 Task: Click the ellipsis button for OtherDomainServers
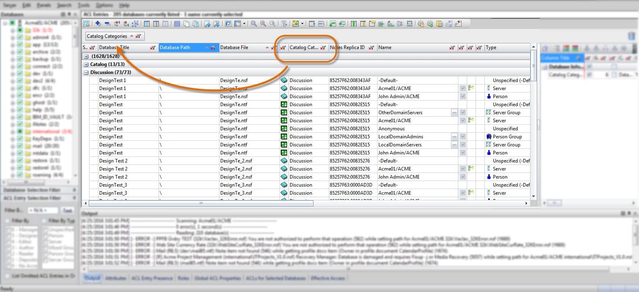tap(454, 113)
